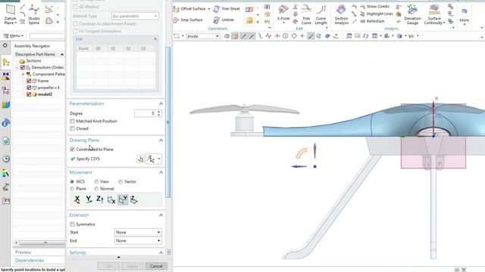
Task: Open the Surface Continuity tool
Action: click(434, 14)
